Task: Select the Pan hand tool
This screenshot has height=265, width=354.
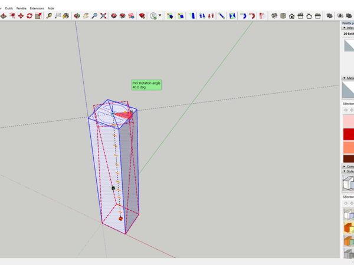Action: click(86, 16)
